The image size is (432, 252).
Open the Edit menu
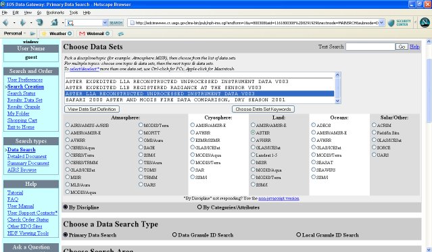click(16, 13)
